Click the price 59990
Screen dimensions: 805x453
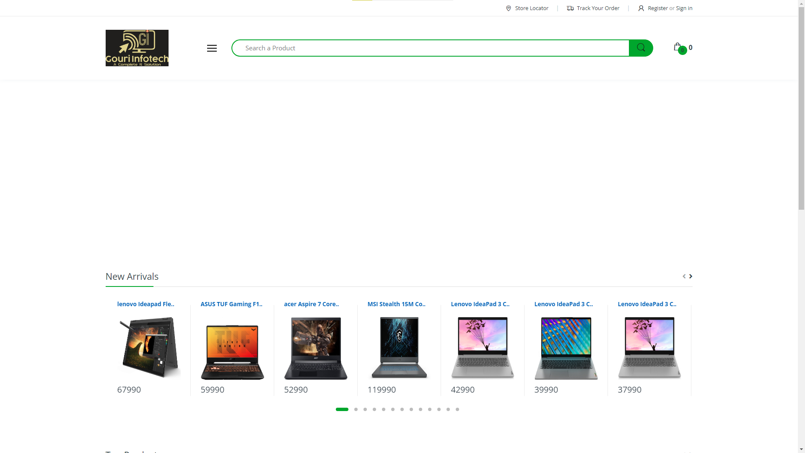coord(213,390)
